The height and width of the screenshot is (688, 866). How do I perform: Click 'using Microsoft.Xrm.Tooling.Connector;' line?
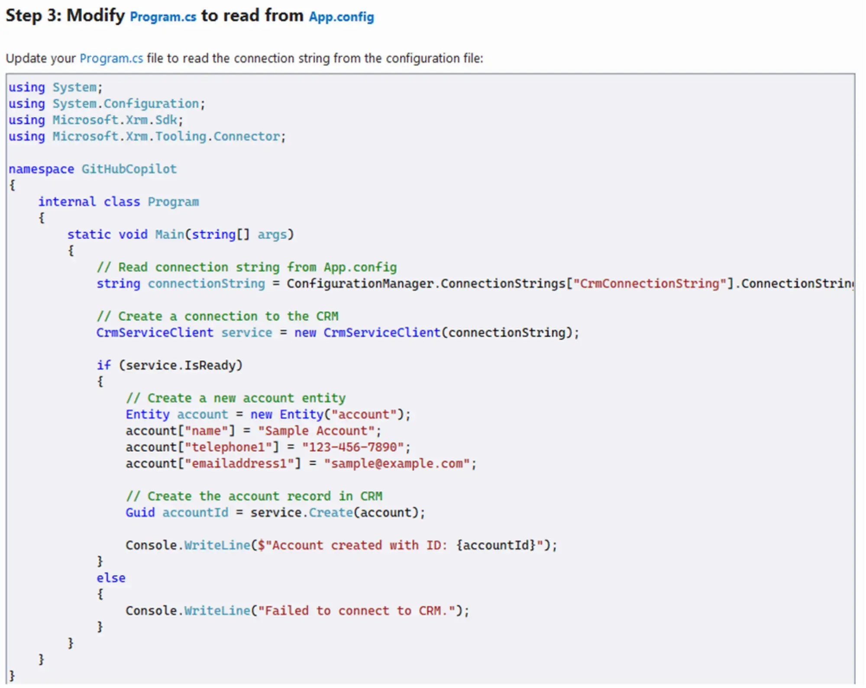pos(147,137)
